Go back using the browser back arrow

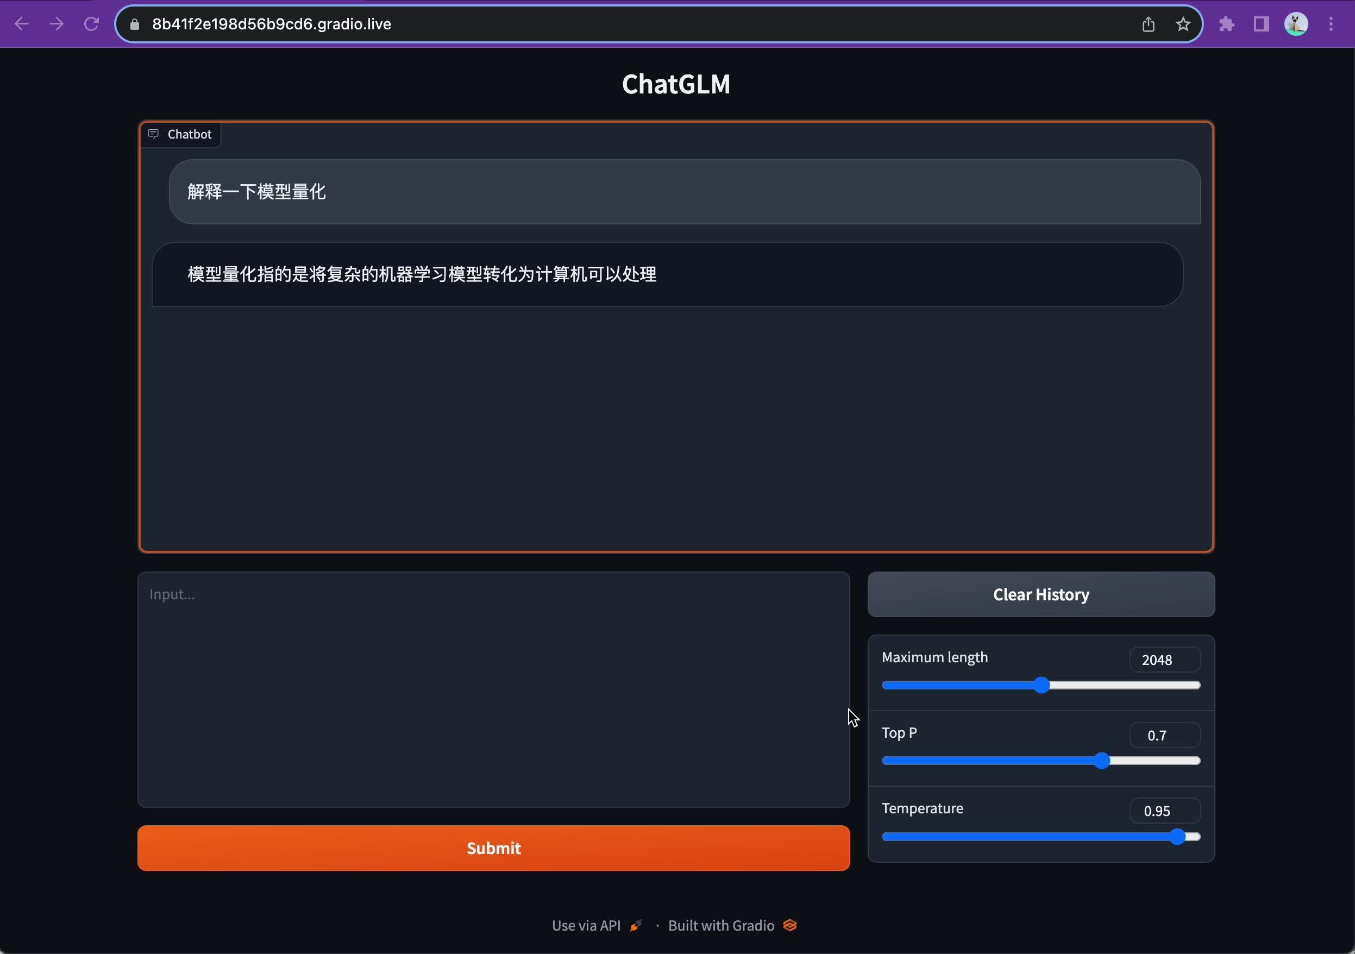coord(22,24)
